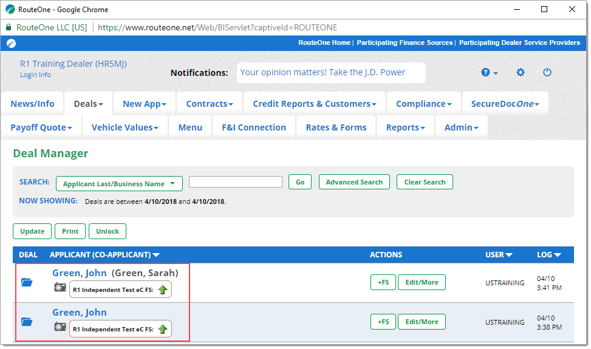Expand the New App menu
591x349 pixels.
pos(145,104)
